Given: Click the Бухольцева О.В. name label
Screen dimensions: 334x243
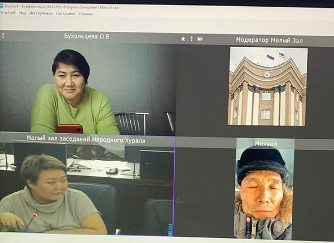Looking at the screenshot, I should 88,37.
